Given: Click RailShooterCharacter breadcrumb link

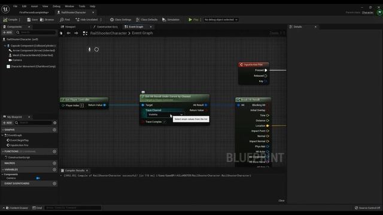Looking at the screenshot, I should coord(108,33).
